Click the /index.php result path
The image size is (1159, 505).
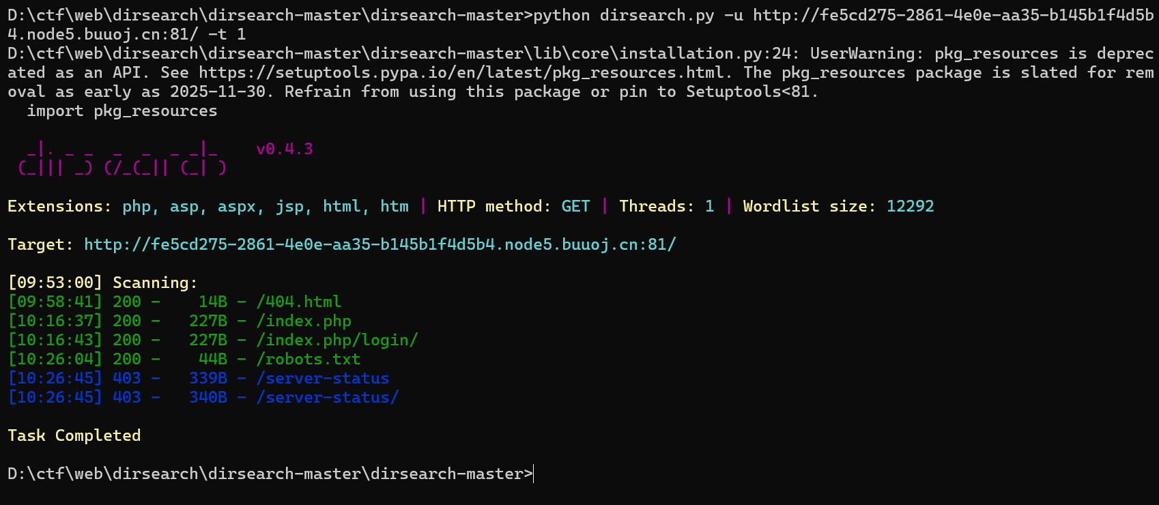[x=304, y=321]
